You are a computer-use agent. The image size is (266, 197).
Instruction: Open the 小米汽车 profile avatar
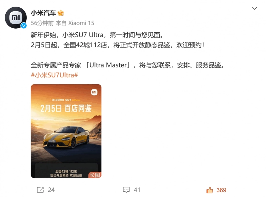point(16,18)
